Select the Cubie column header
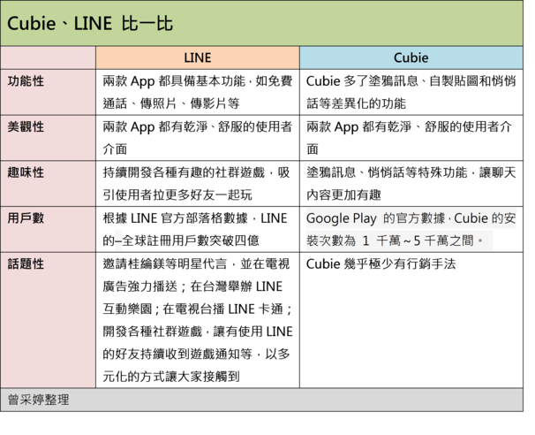 411,58
